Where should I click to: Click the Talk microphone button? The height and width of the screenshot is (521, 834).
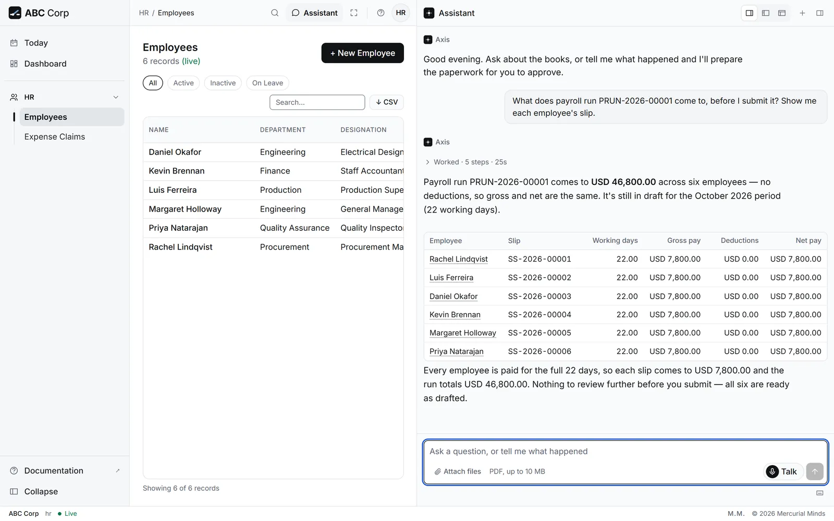(783, 472)
